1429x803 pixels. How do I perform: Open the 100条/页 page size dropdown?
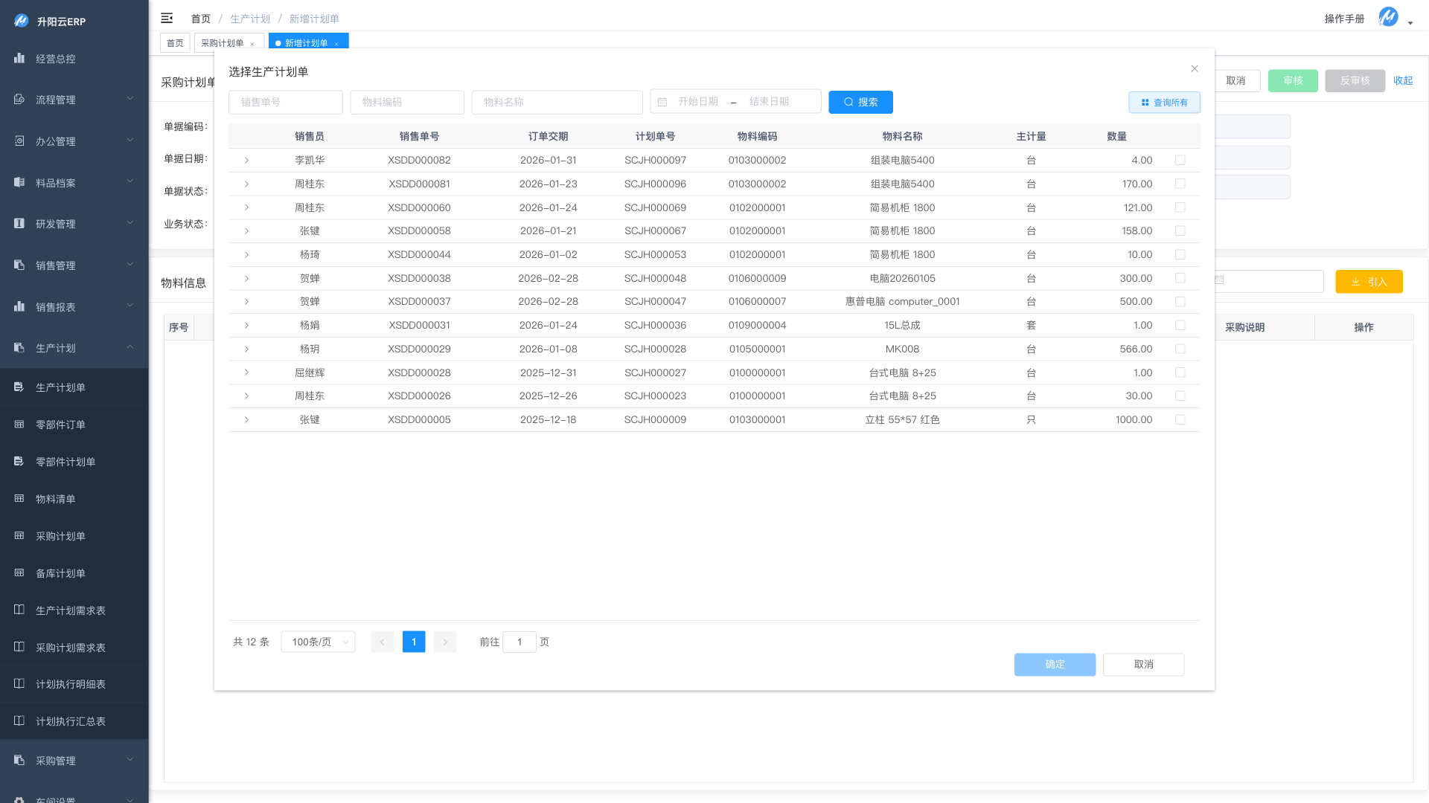pos(318,642)
